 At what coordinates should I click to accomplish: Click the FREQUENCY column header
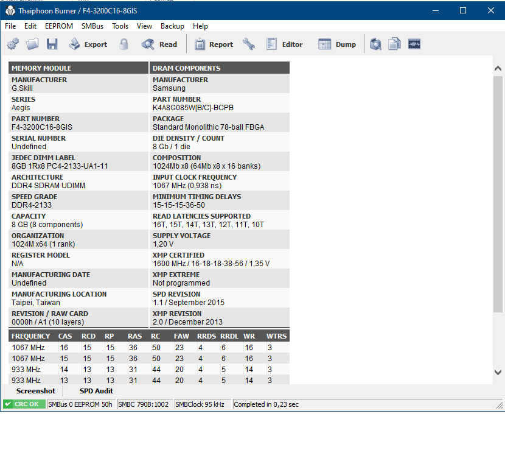(x=31, y=336)
